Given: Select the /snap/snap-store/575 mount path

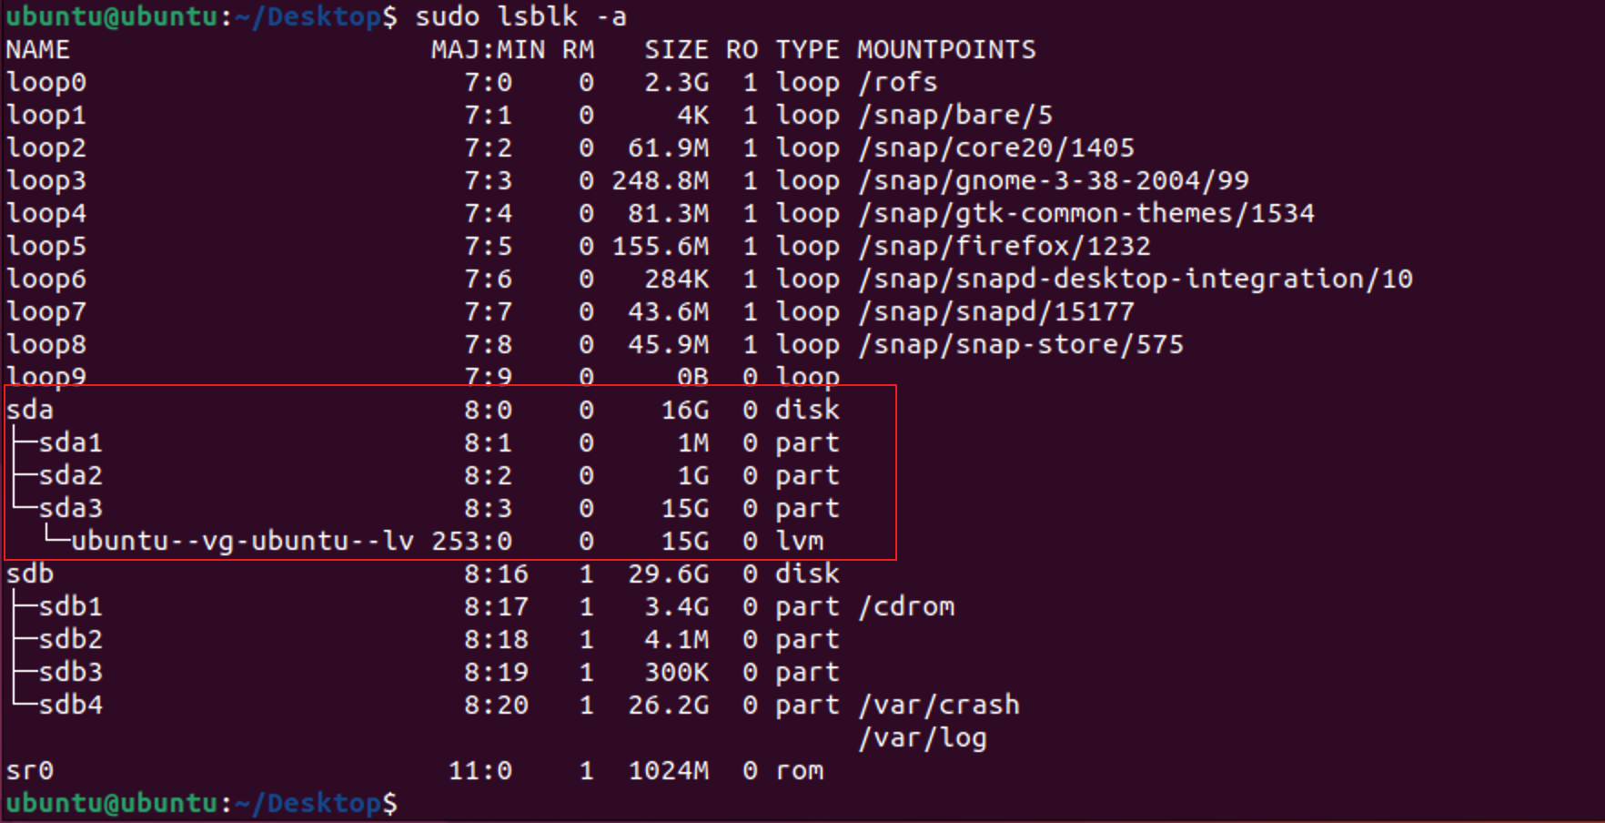Looking at the screenshot, I should coord(1021,344).
